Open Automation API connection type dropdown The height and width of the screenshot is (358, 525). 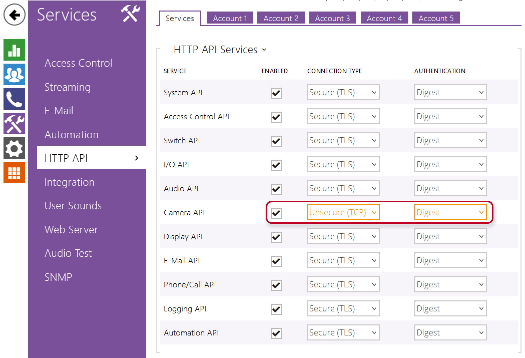pyautogui.click(x=343, y=332)
